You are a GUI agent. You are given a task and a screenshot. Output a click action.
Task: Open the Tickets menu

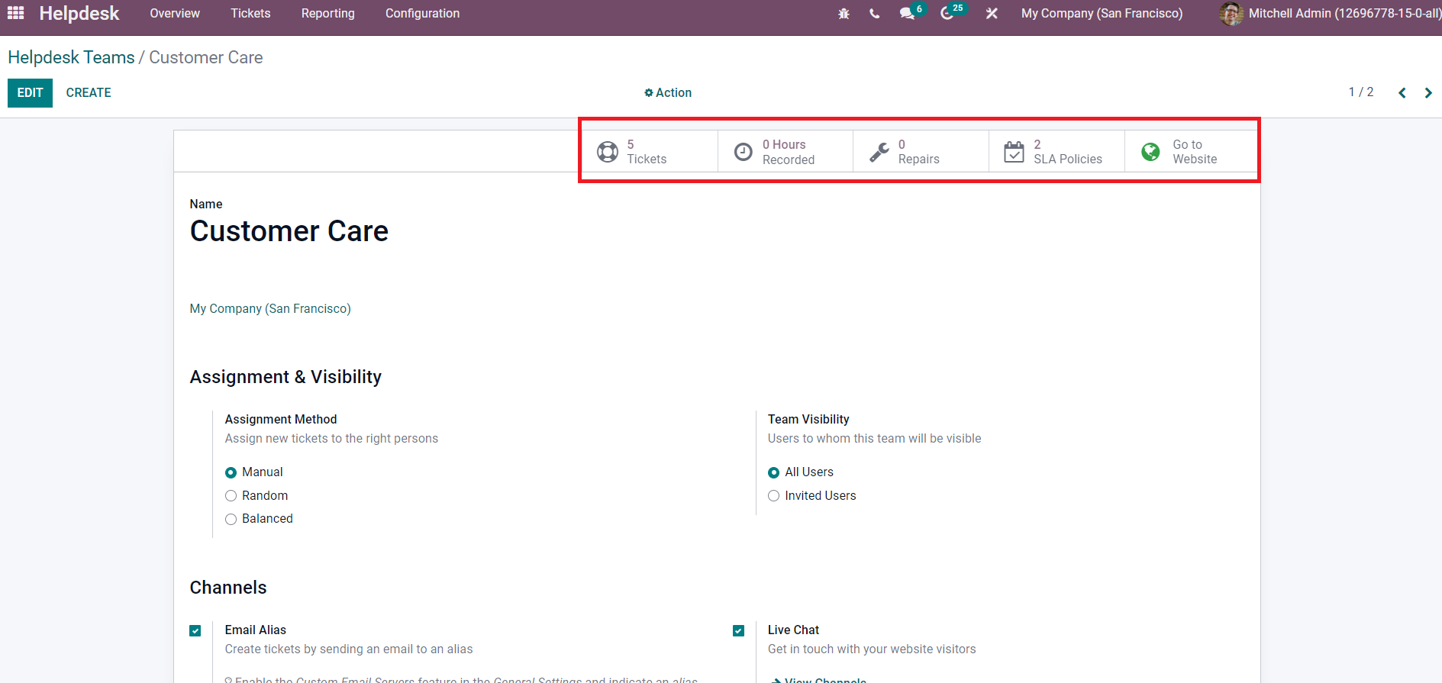click(250, 14)
